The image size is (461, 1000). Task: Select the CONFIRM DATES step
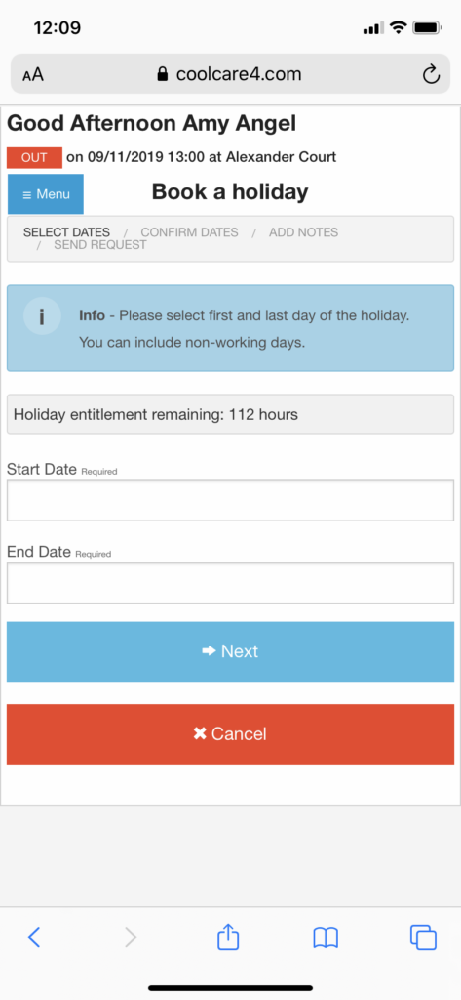[190, 232]
